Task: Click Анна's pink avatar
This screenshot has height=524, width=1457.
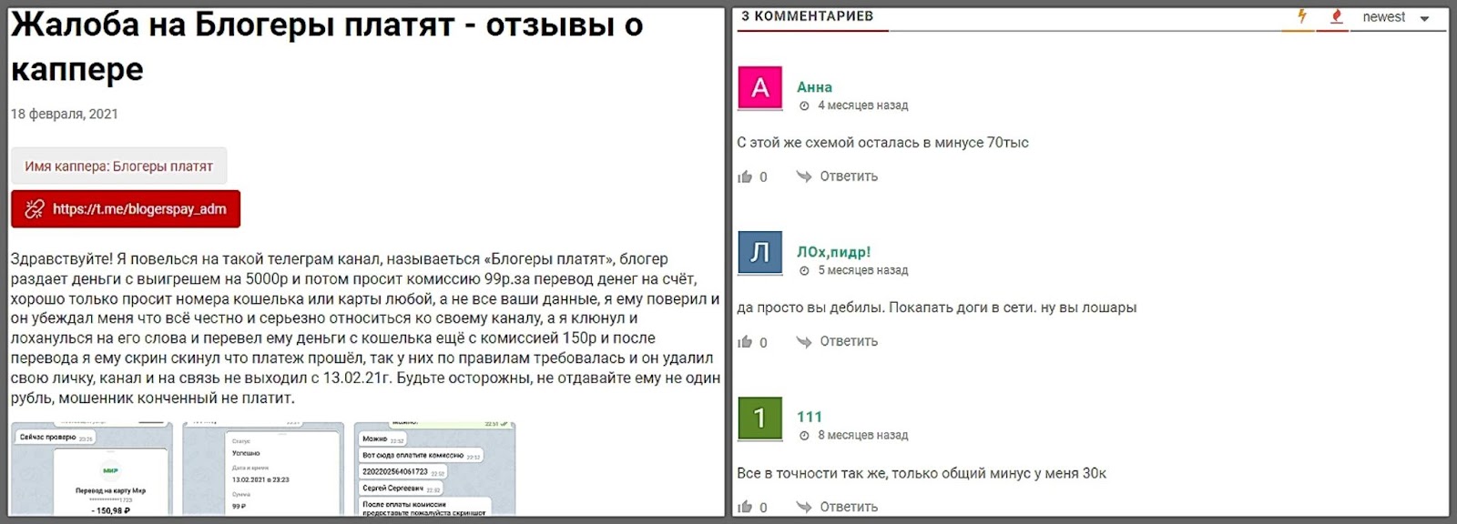Action: [x=759, y=88]
